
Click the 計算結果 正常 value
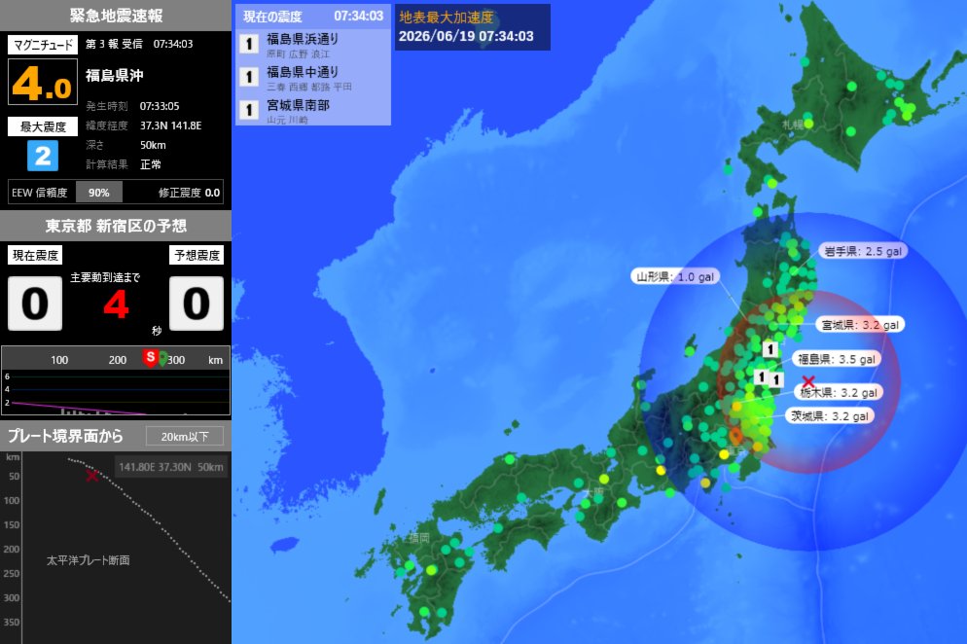click(151, 164)
